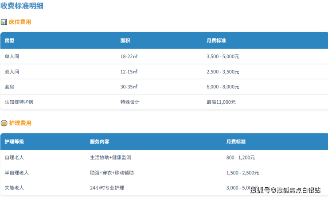Click the bar chart icon beside 床位费用
This screenshot has height=197, width=328.
4,22
